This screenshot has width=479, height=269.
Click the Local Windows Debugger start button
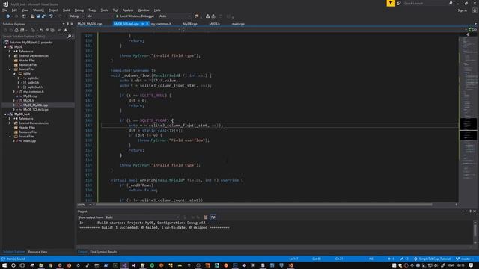[135, 16]
